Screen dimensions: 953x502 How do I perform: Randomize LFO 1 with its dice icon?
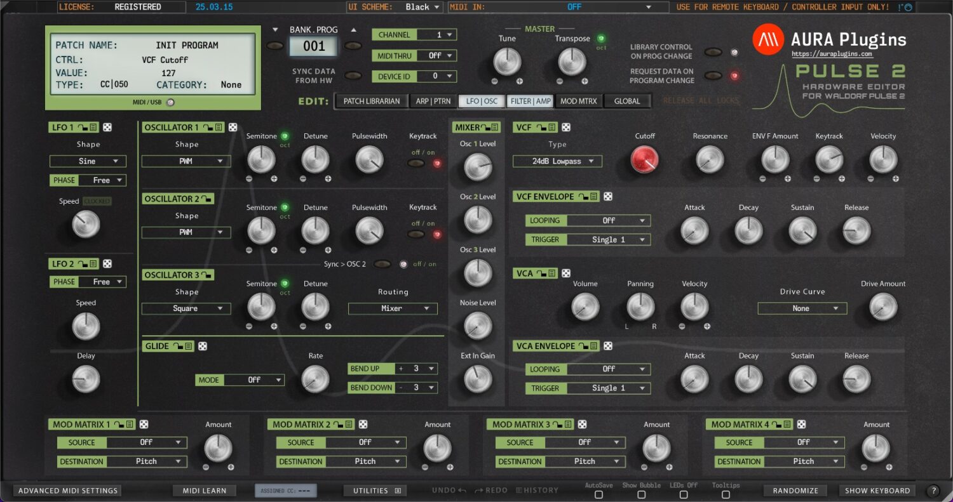pyautogui.click(x=108, y=128)
